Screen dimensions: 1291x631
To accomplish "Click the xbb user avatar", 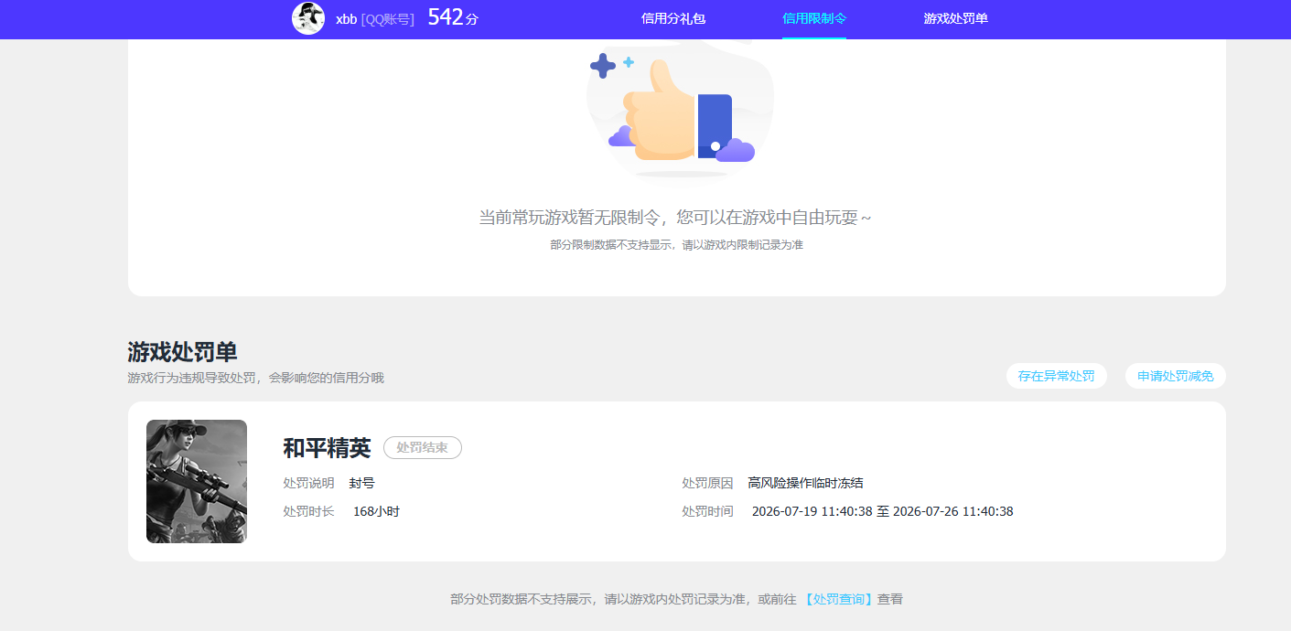I will pos(308,18).
